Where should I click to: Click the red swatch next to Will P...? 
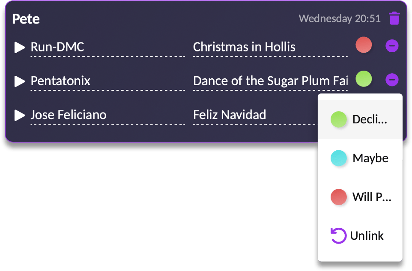pos(338,197)
